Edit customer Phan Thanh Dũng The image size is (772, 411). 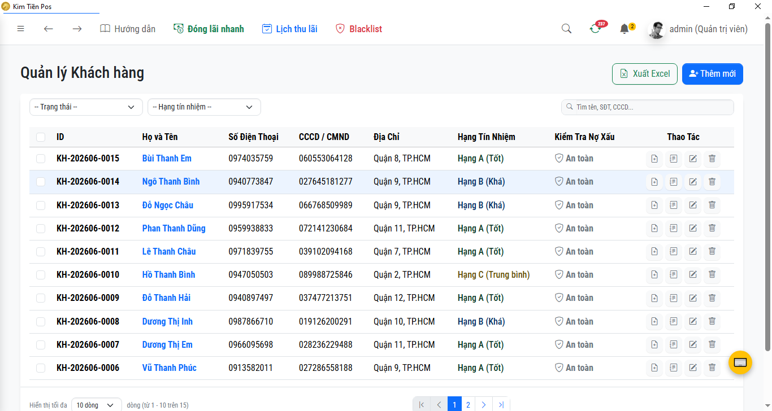click(x=693, y=228)
